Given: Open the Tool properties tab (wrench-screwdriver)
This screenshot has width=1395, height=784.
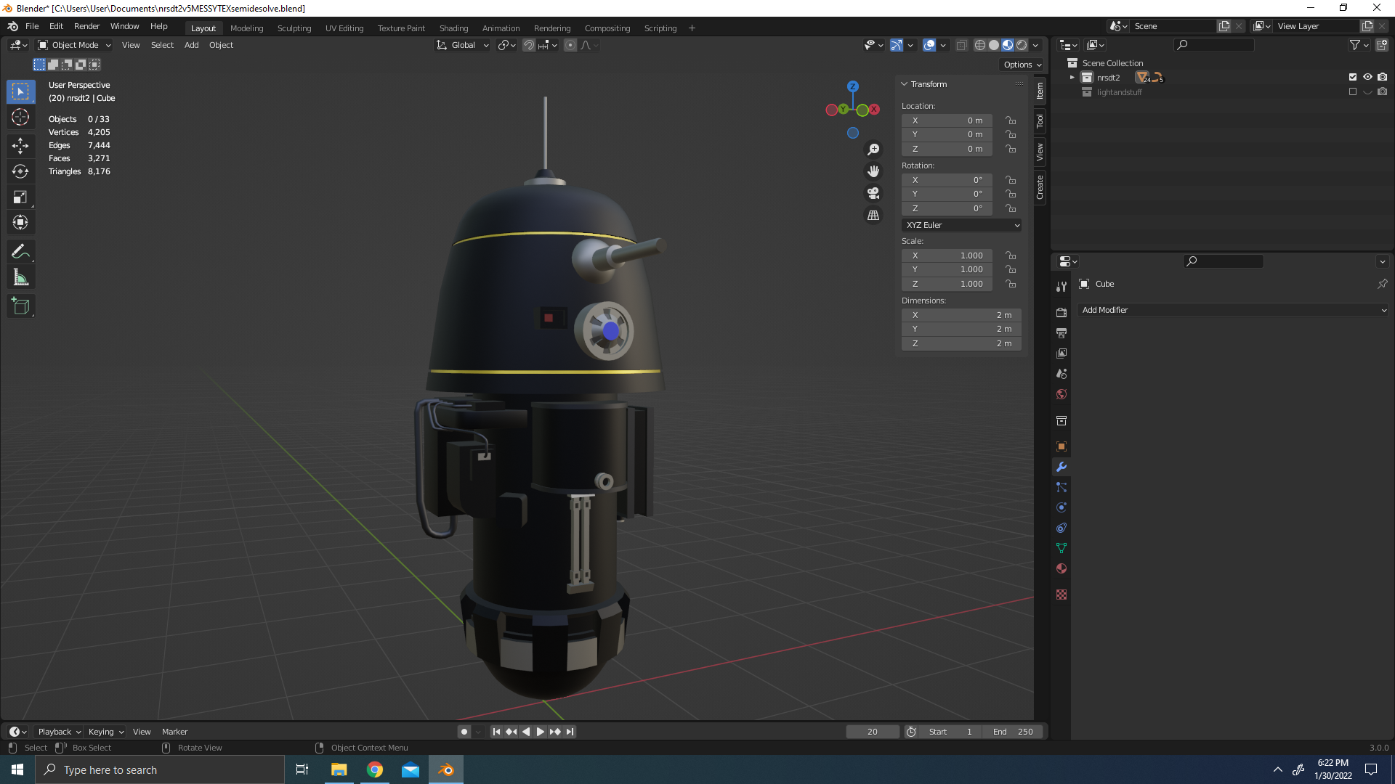Looking at the screenshot, I should click(1062, 287).
